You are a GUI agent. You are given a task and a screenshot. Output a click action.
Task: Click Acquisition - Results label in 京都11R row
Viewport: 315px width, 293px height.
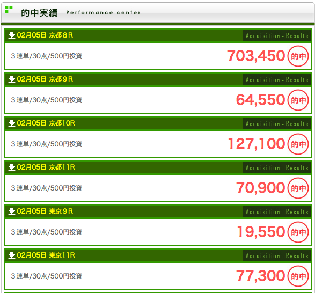pyautogui.click(x=277, y=168)
